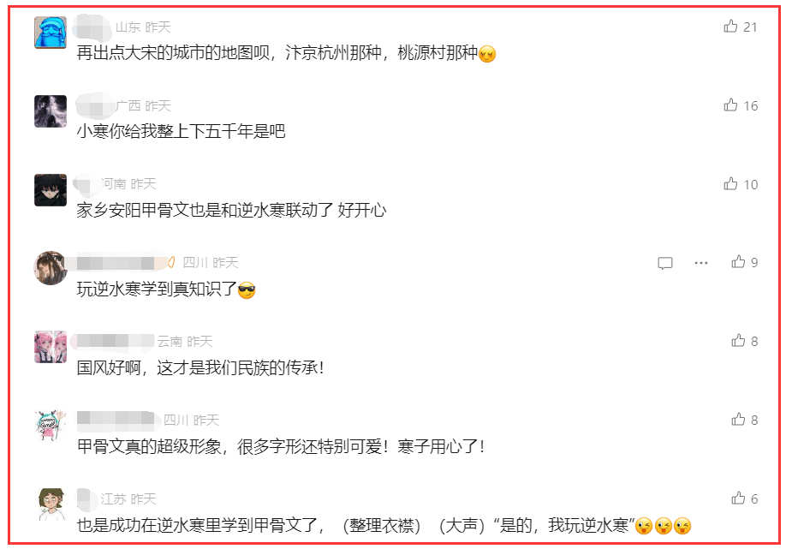Like the Shandong comment with 21 likes
The width and height of the screenshot is (786, 549).
click(x=730, y=26)
